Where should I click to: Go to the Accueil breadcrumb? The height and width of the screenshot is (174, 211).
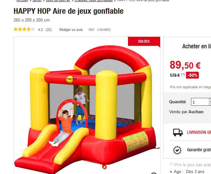point(22,1)
